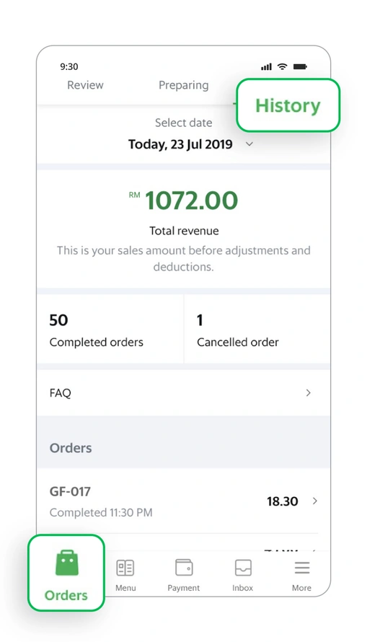Open the Payment wallet icon
367x642 pixels.
tap(184, 568)
